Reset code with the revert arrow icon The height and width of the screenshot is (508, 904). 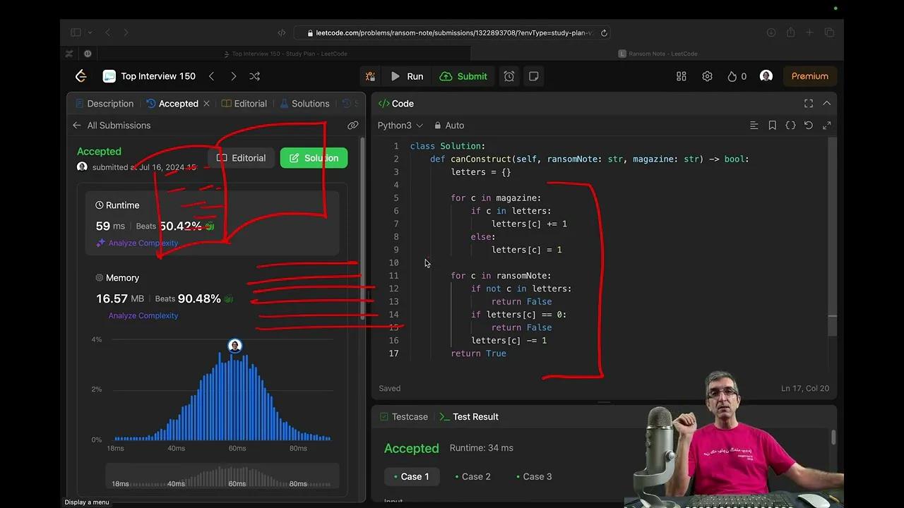(x=809, y=126)
